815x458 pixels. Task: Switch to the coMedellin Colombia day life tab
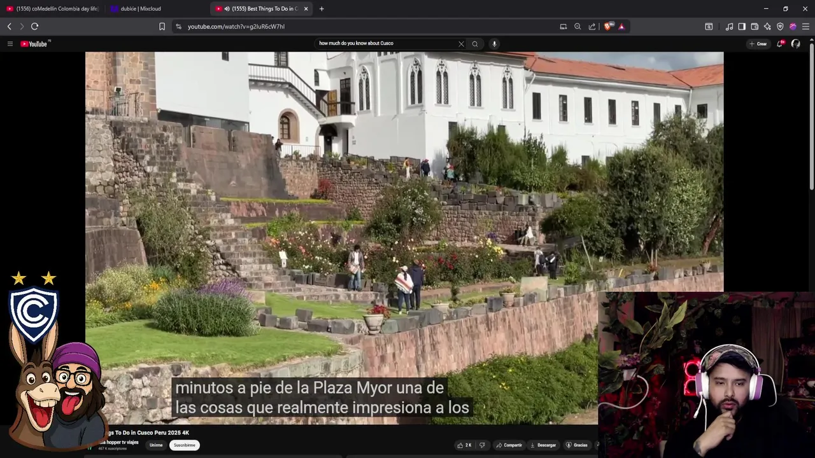pyautogui.click(x=52, y=9)
